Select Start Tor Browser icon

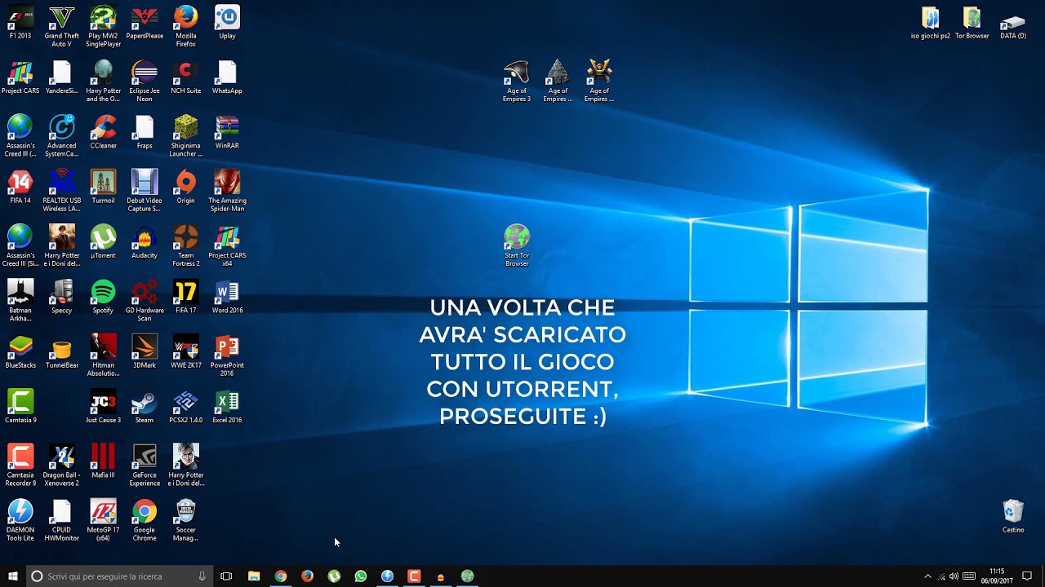tap(517, 246)
